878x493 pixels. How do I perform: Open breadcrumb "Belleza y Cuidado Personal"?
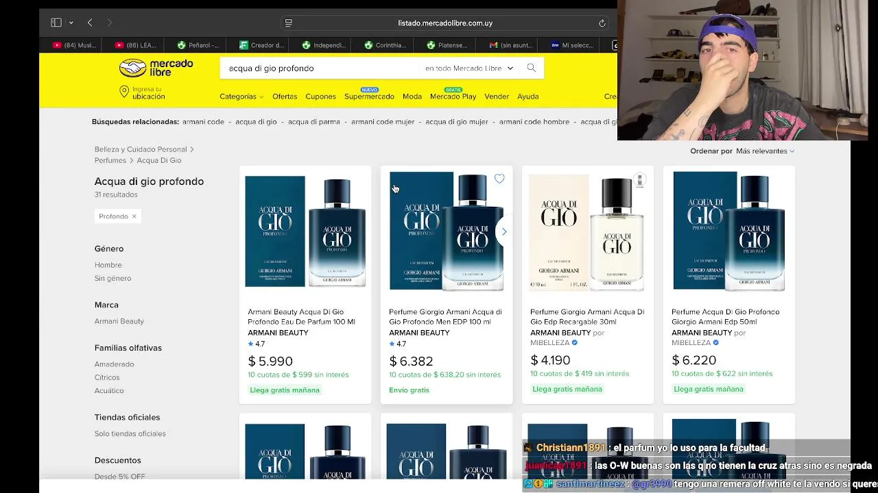tap(141, 149)
